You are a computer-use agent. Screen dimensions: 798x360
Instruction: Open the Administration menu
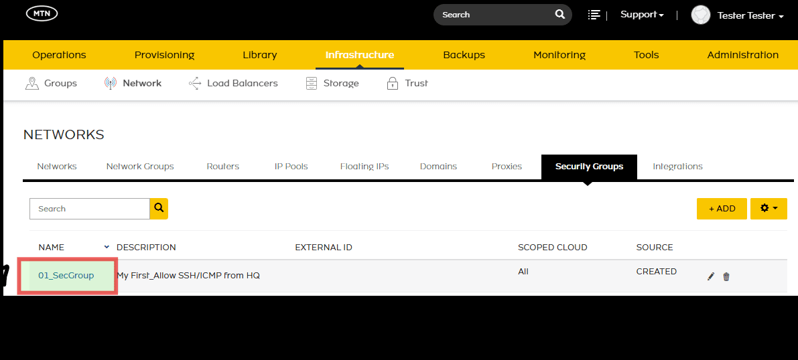[742, 55]
